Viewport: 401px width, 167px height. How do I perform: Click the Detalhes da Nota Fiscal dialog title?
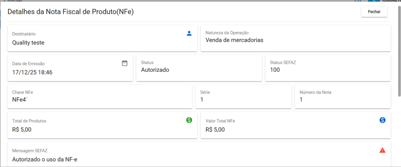coord(70,12)
